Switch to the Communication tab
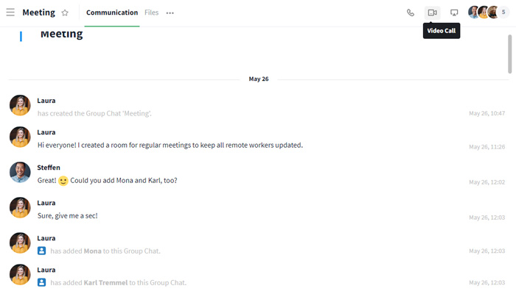 tap(111, 12)
